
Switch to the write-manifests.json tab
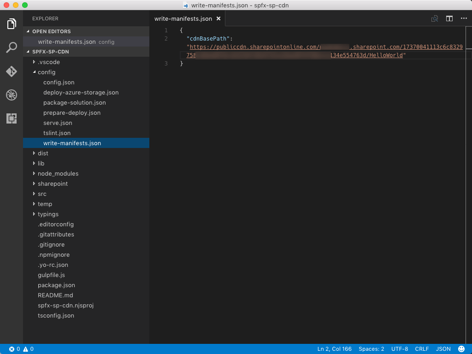(183, 18)
